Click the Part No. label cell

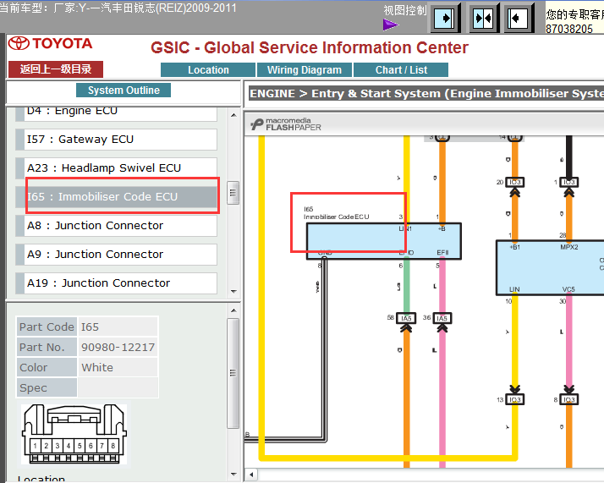(47, 347)
